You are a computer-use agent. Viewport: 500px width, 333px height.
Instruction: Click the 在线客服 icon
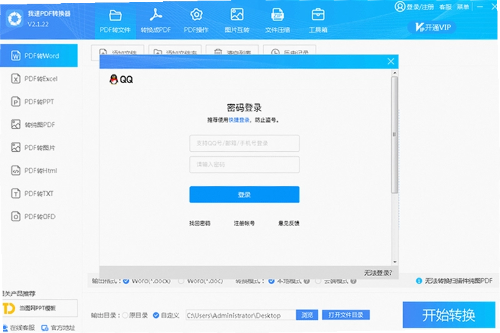(5, 328)
